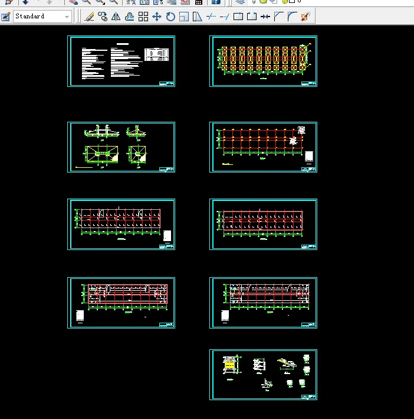Open the Table Style manager icon
The image size is (414, 419).
pos(5,17)
